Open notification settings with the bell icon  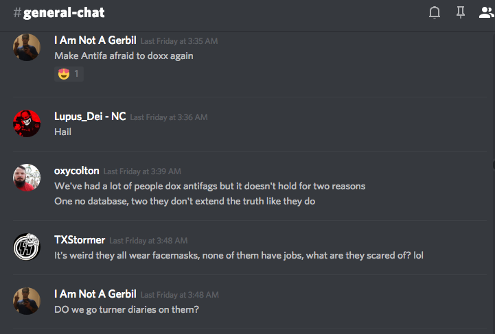435,12
